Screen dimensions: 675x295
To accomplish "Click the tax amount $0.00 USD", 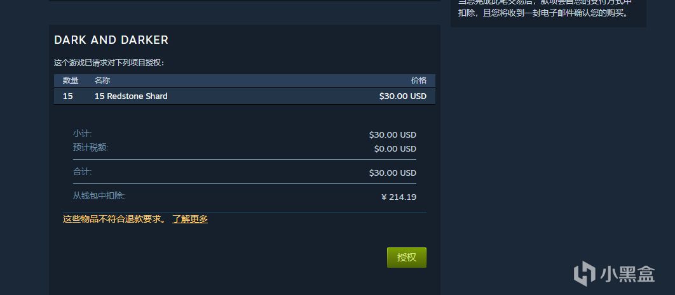I will click(395, 148).
